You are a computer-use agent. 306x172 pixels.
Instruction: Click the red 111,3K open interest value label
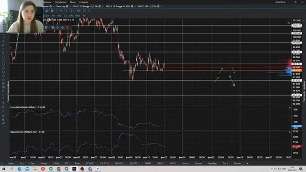[x=296, y=147]
